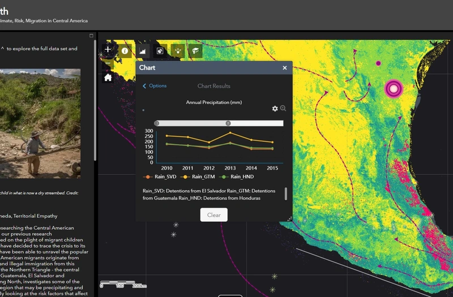This screenshot has width=453, height=297.
Task: Click the Chart panel title
Action: pos(147,67)
